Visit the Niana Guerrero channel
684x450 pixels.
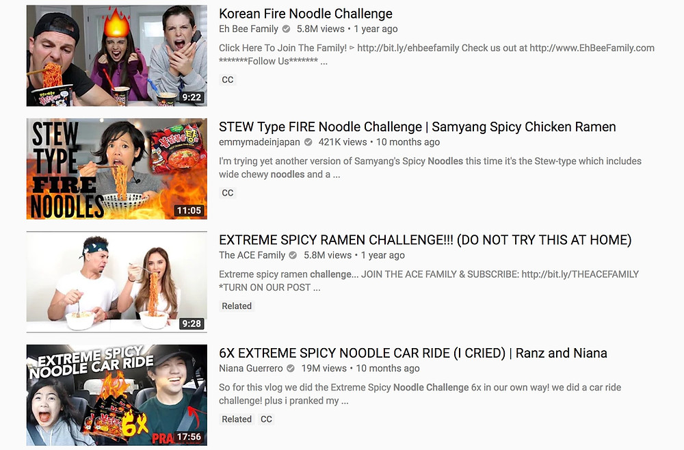click(251, 368)
